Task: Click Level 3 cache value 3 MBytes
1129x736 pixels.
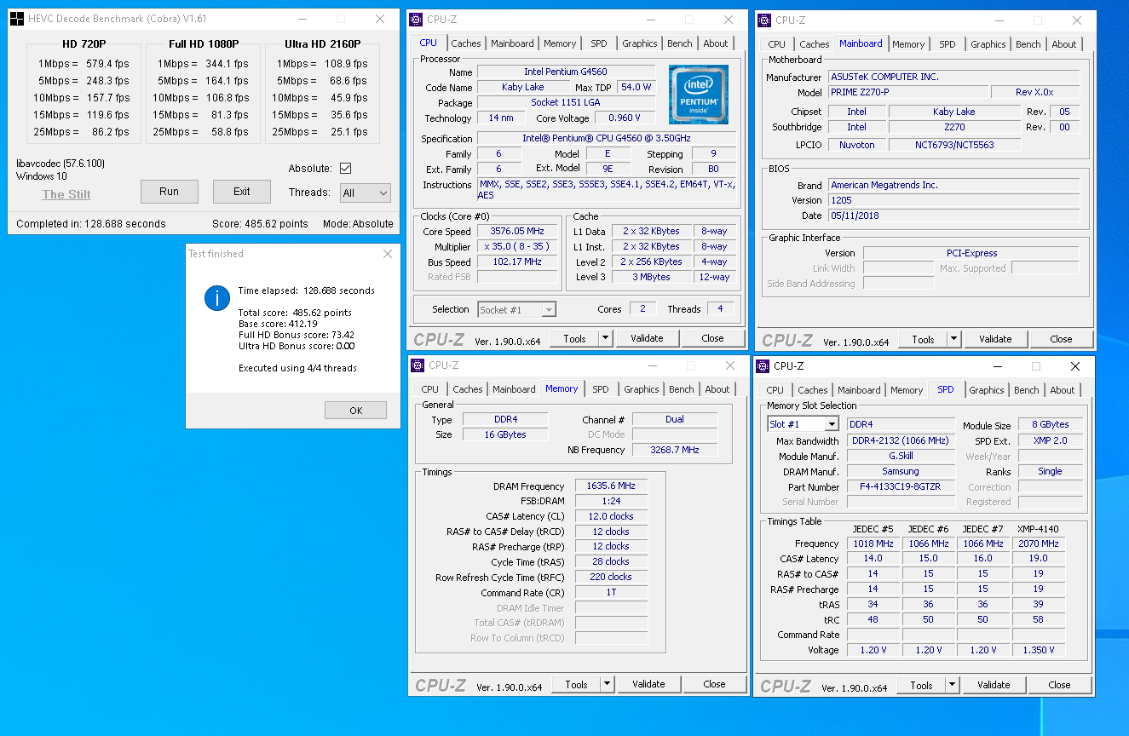Action: point(652,278)
